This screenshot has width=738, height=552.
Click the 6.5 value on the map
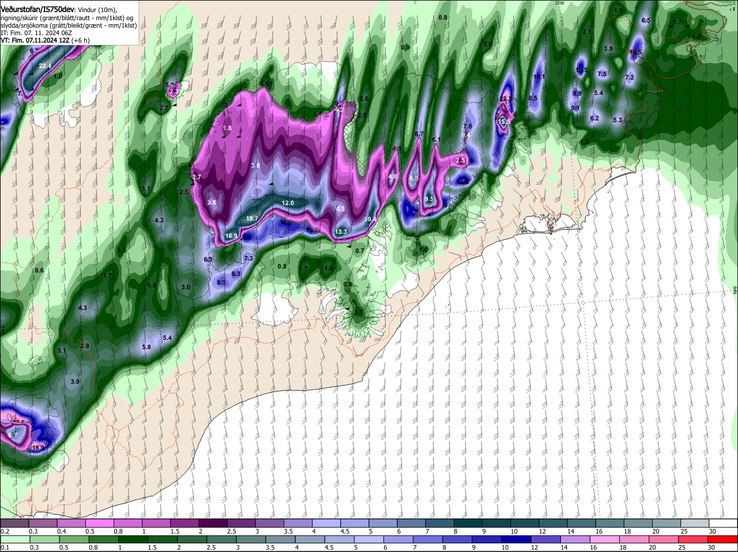coord(646,21)
